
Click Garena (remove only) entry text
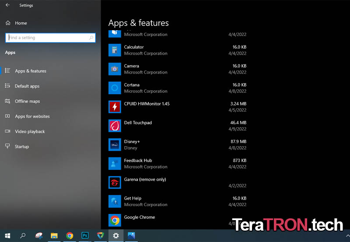coord(145,179)
